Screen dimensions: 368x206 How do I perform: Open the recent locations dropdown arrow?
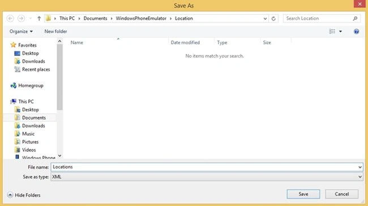click(x=31, y=19)
